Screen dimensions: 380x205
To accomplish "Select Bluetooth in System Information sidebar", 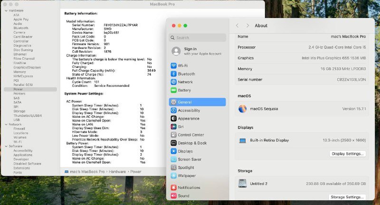I will [21, 28].
